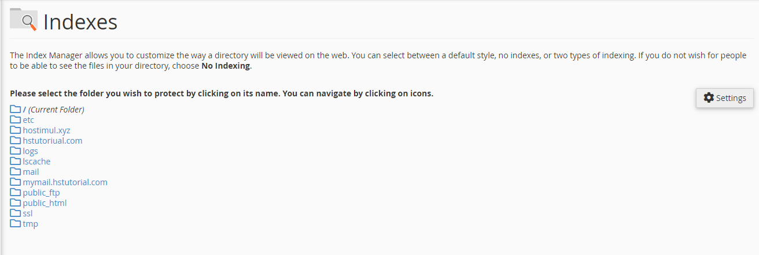Click the current folder icon at root
The height and width of the screenshot is (255, 759).
pyautogui.click(x=16, y=110)
